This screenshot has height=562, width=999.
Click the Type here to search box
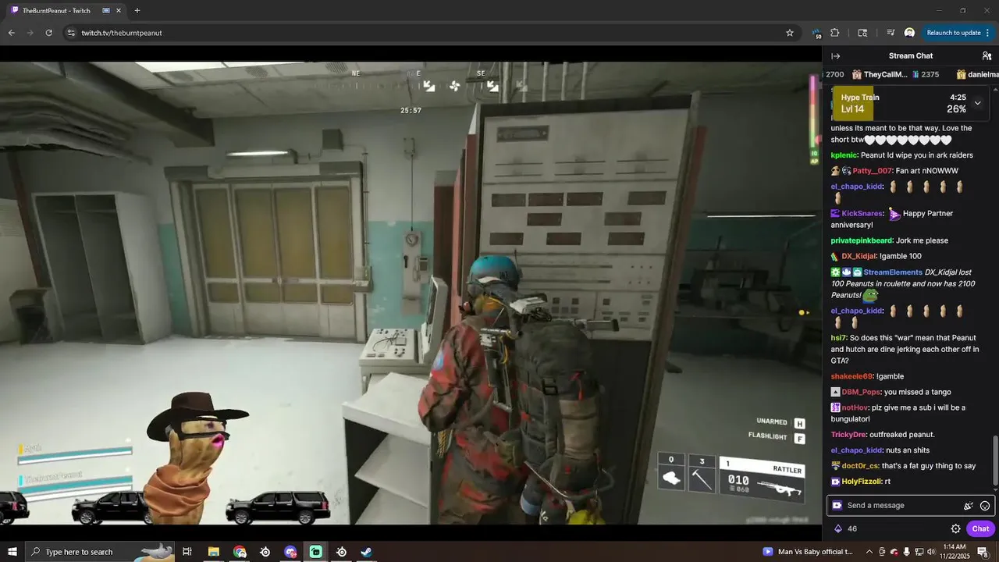tap(99, 552)
